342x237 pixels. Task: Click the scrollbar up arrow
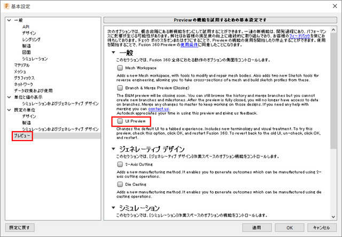click(333, 30)
